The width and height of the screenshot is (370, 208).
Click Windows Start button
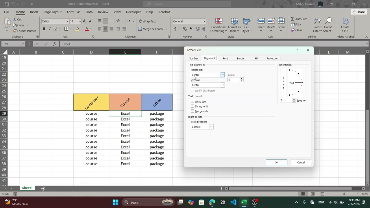point(115,202)
